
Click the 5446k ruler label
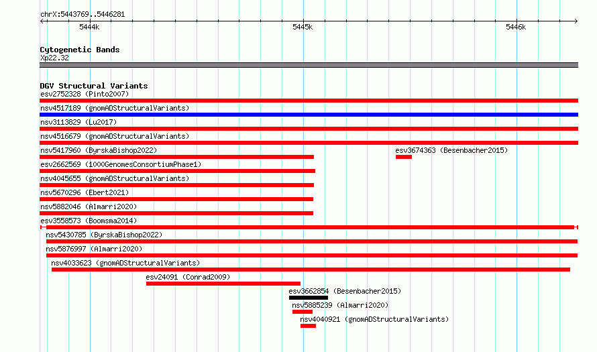coord(516,27)
